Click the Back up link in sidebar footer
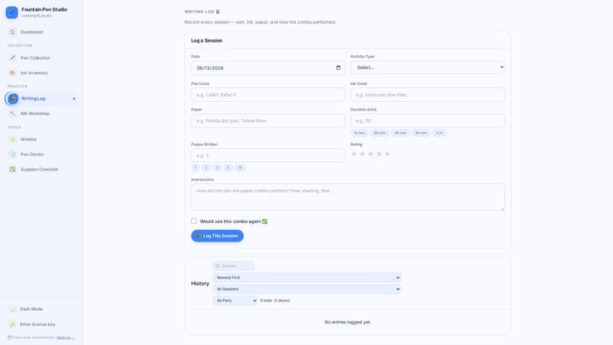Image resolution: width=613 pixels, height=345 pixels. pyautogui.click(x=66, y=337)
